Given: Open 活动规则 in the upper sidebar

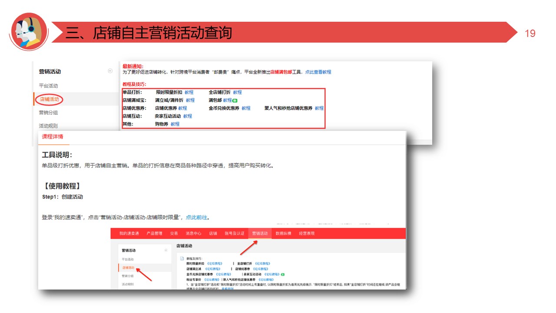Looking at the screenshot, I should coord(48,126).
